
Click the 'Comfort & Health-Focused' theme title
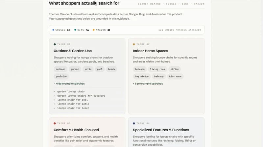click(x=76, y=130)
